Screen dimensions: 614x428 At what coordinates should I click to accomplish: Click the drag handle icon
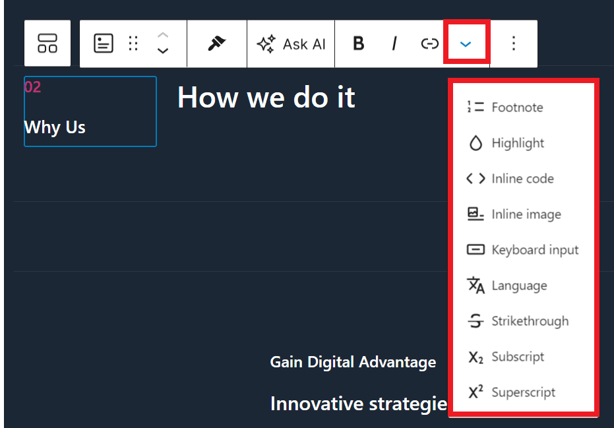pos(133,44)
